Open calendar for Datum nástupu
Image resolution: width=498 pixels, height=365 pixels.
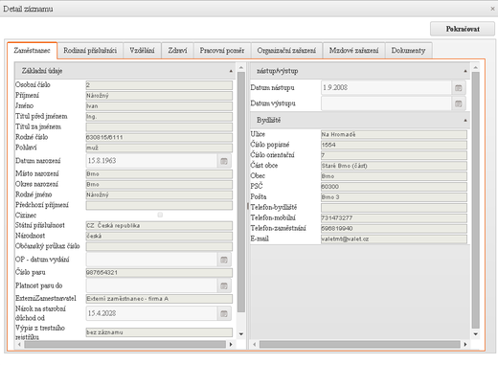tap(459, 88)
